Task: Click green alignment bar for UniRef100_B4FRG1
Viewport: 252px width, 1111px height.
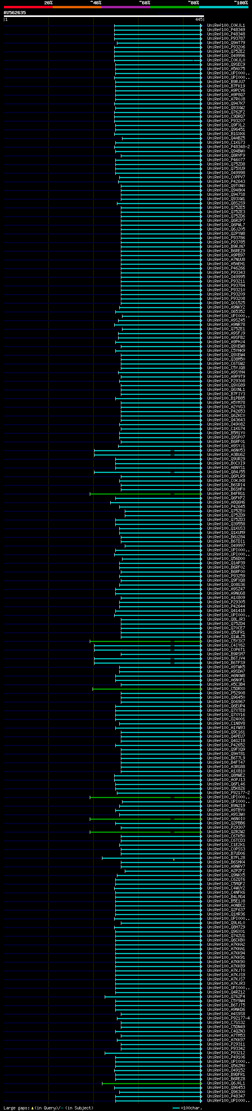Action: pyautogui.click(x=146, y=494)
